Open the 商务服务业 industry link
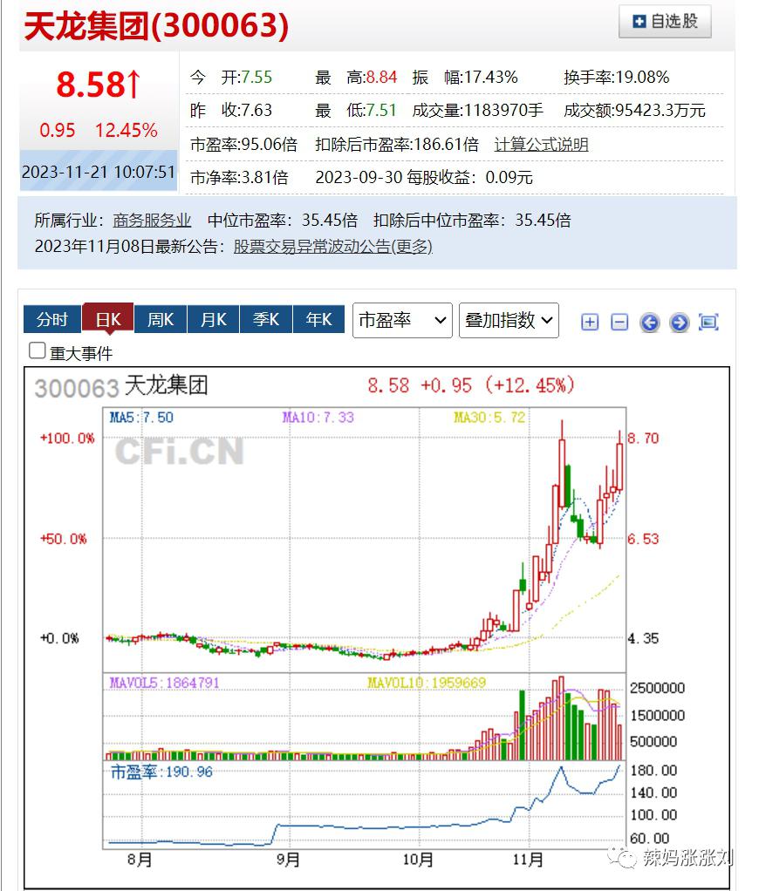 pos(152,220)
